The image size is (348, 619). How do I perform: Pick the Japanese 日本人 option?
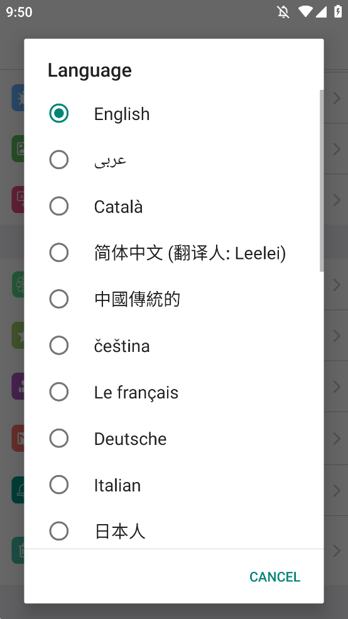point(173,531)
